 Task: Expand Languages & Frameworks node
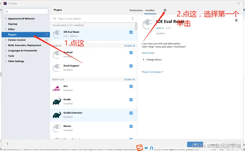(6, 50)
